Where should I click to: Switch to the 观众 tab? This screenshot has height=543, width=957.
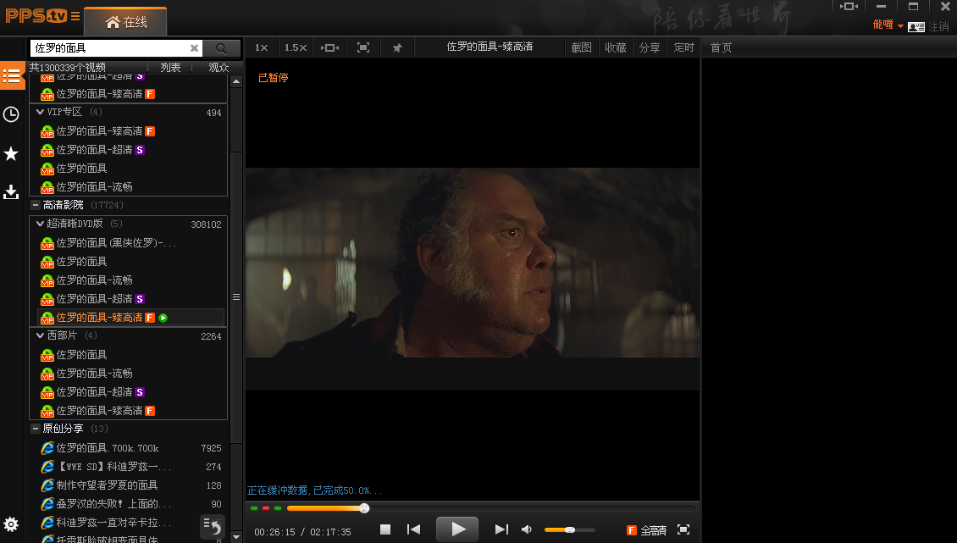tap(219, 67)
